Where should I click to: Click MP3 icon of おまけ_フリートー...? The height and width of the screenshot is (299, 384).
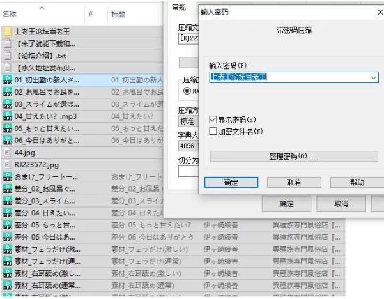[x=7, y=176]
